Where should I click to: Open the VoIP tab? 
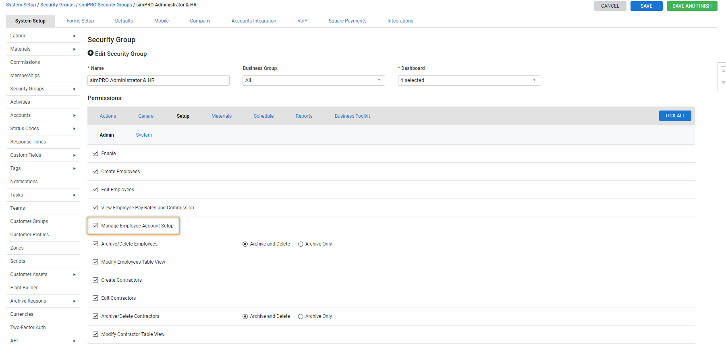click(303, 21)
